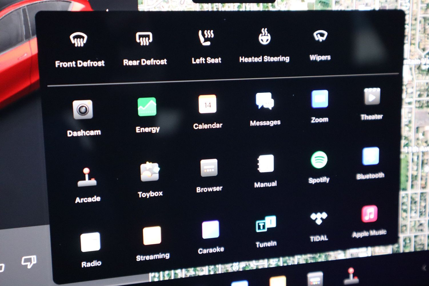Start the Zoom app

320,99
